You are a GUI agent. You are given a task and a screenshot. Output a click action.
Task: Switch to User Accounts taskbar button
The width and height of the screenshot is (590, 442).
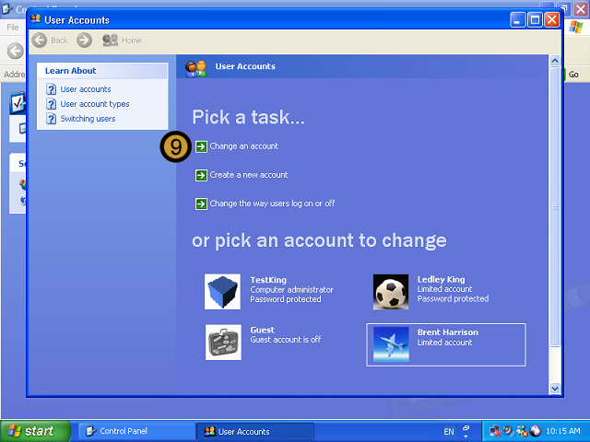coord(255,432)
